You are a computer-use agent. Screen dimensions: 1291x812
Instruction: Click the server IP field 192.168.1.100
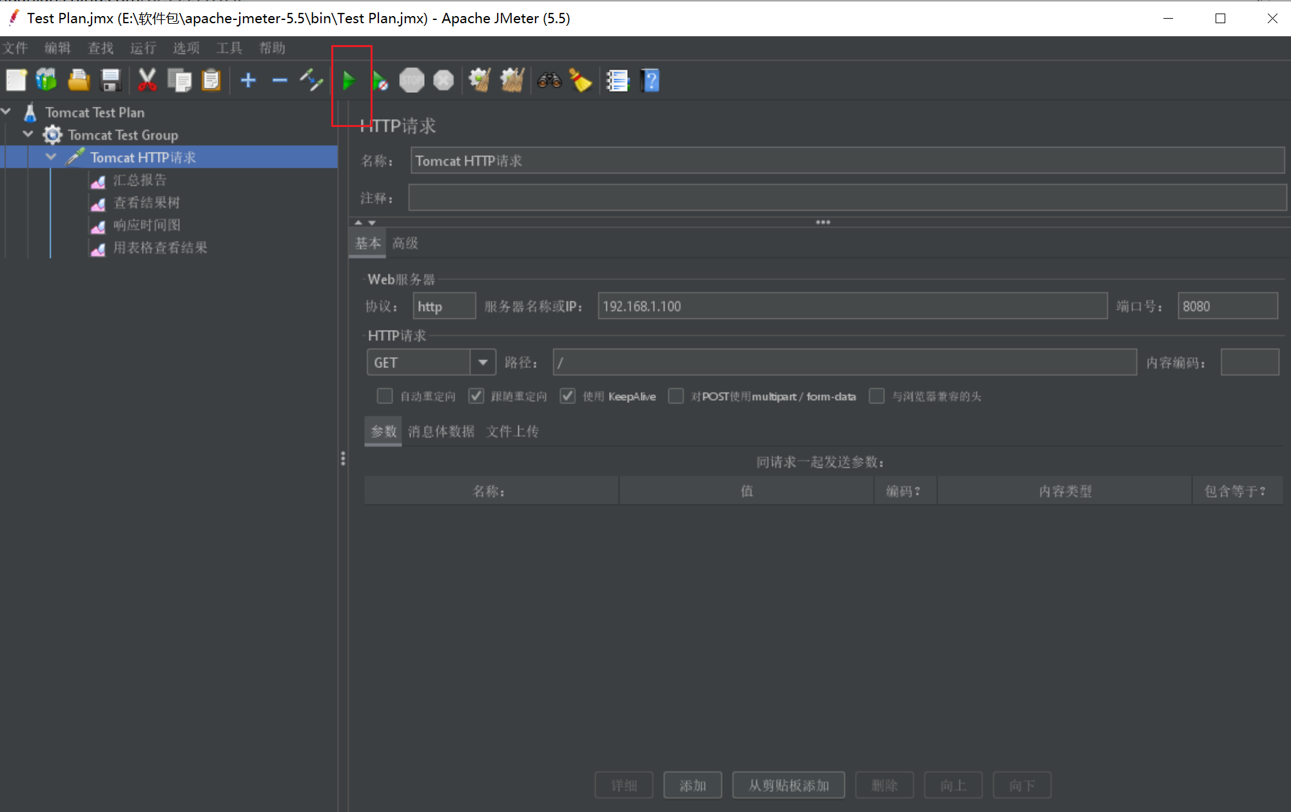[x=852, y=306]
